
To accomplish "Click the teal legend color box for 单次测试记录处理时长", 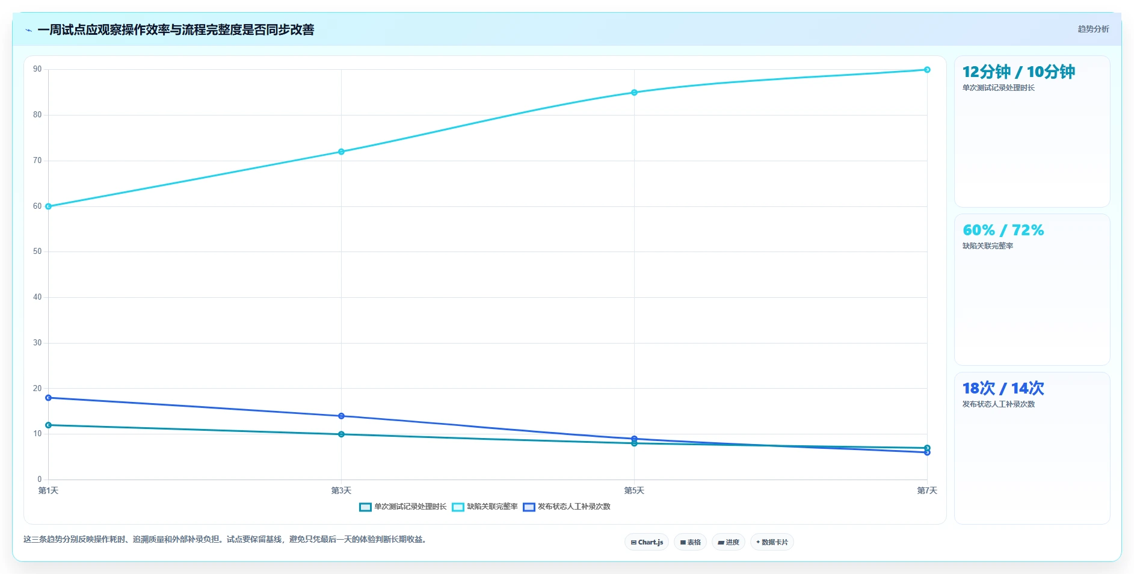I will pos(365,507).
